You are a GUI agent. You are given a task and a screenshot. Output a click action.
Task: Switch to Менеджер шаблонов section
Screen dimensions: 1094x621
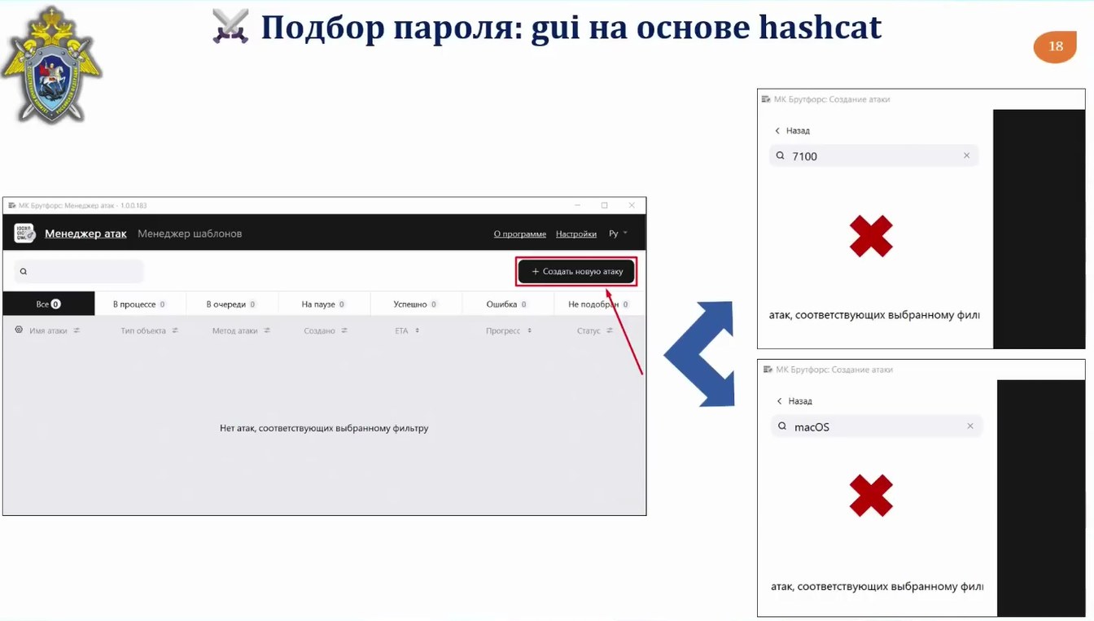[190, 234]
